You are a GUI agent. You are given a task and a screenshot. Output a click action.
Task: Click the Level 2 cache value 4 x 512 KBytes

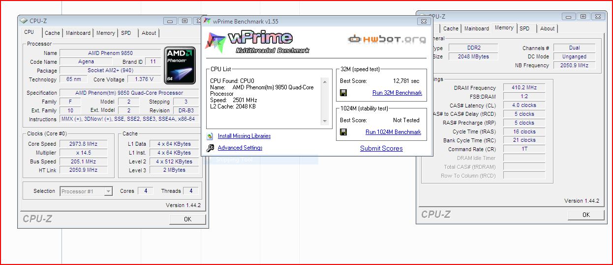[x=174, y=161]
